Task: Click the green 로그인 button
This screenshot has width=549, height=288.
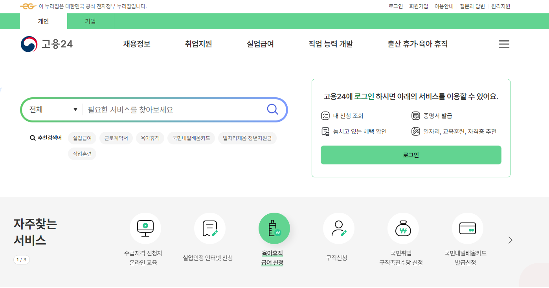Action: click(411, 155)
